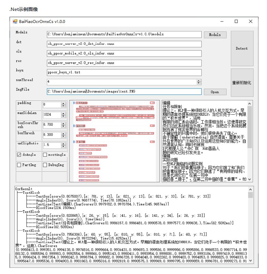Increase unClipRatio with its up arrow
Image resolution: width=267 pixels, height=274 pixels.
pos(63,143)
